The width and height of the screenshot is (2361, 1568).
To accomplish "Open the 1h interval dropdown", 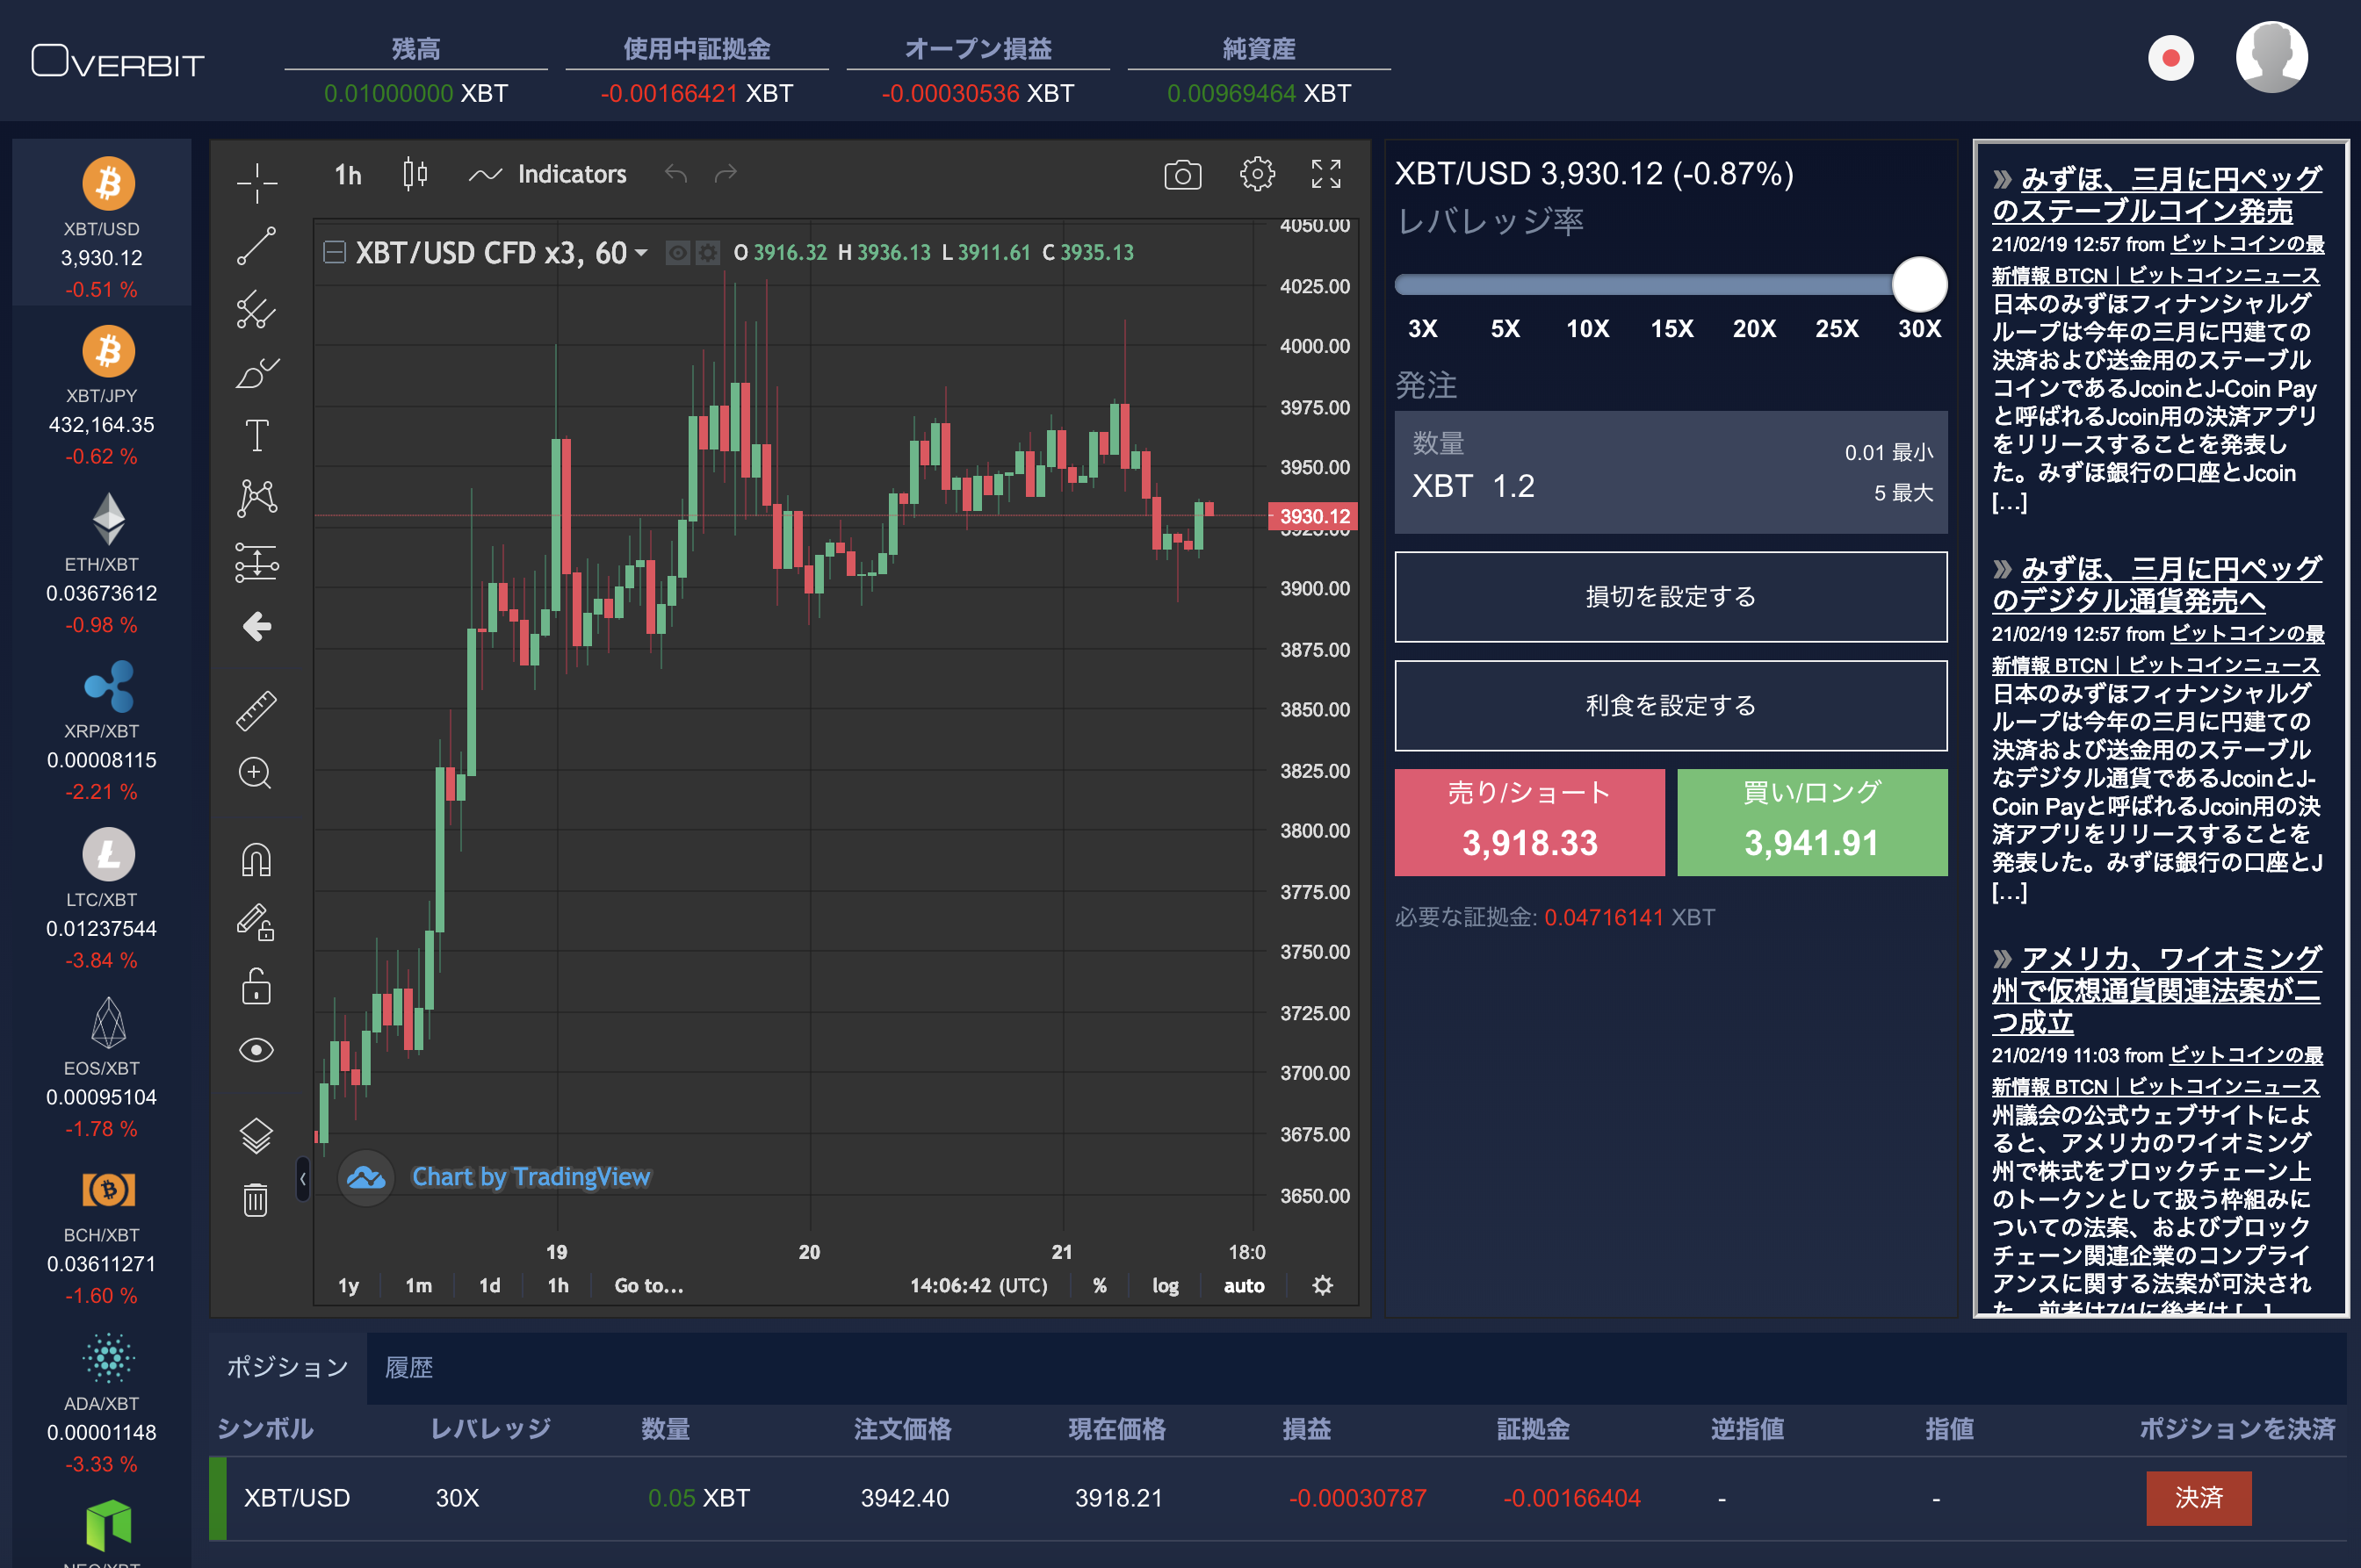I will (347, 175).
